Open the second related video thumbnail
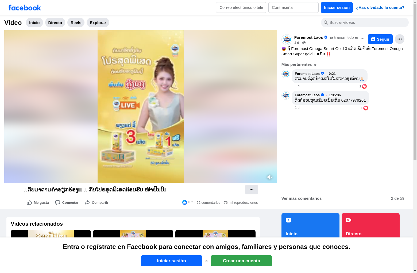 (133, 234)
